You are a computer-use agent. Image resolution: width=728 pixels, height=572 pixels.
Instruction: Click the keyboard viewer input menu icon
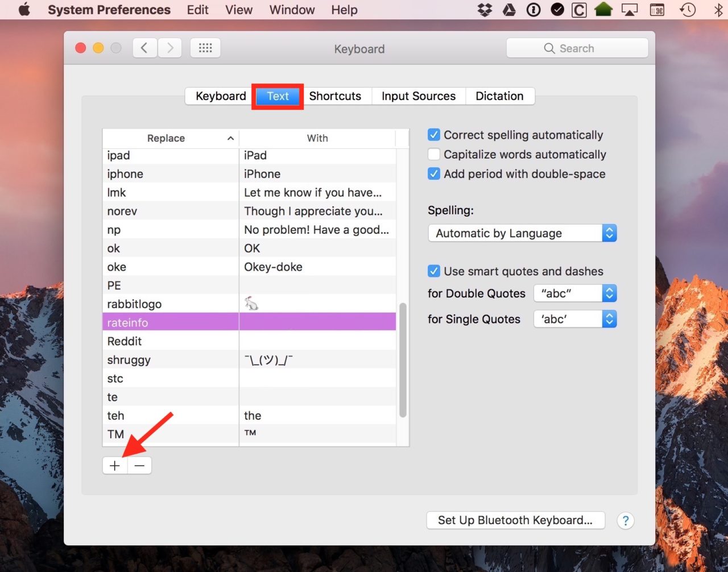(x=657, y=10)
